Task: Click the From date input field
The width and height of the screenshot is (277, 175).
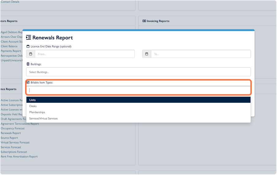Action: point(85,54)
